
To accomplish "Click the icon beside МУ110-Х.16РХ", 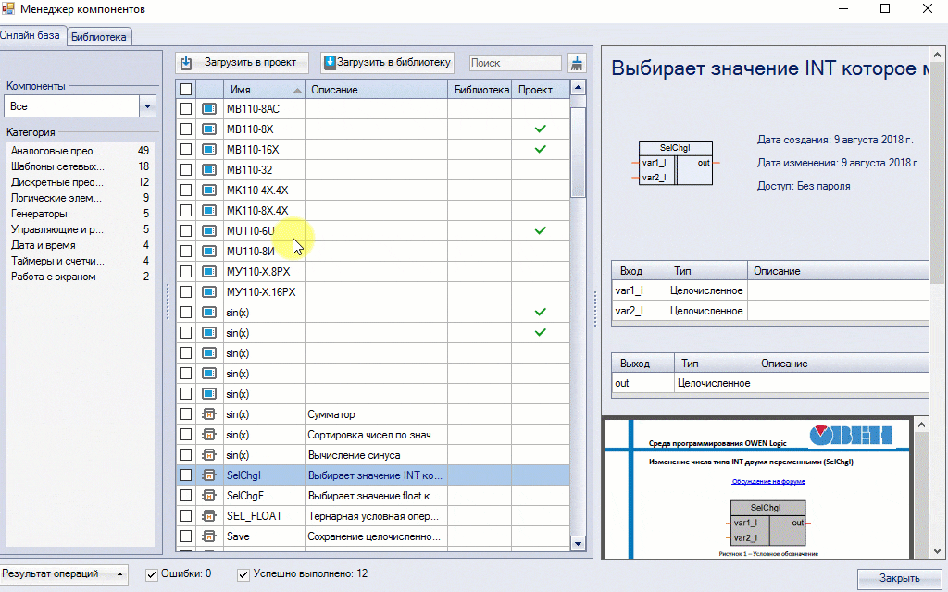I will coord(209,292).
